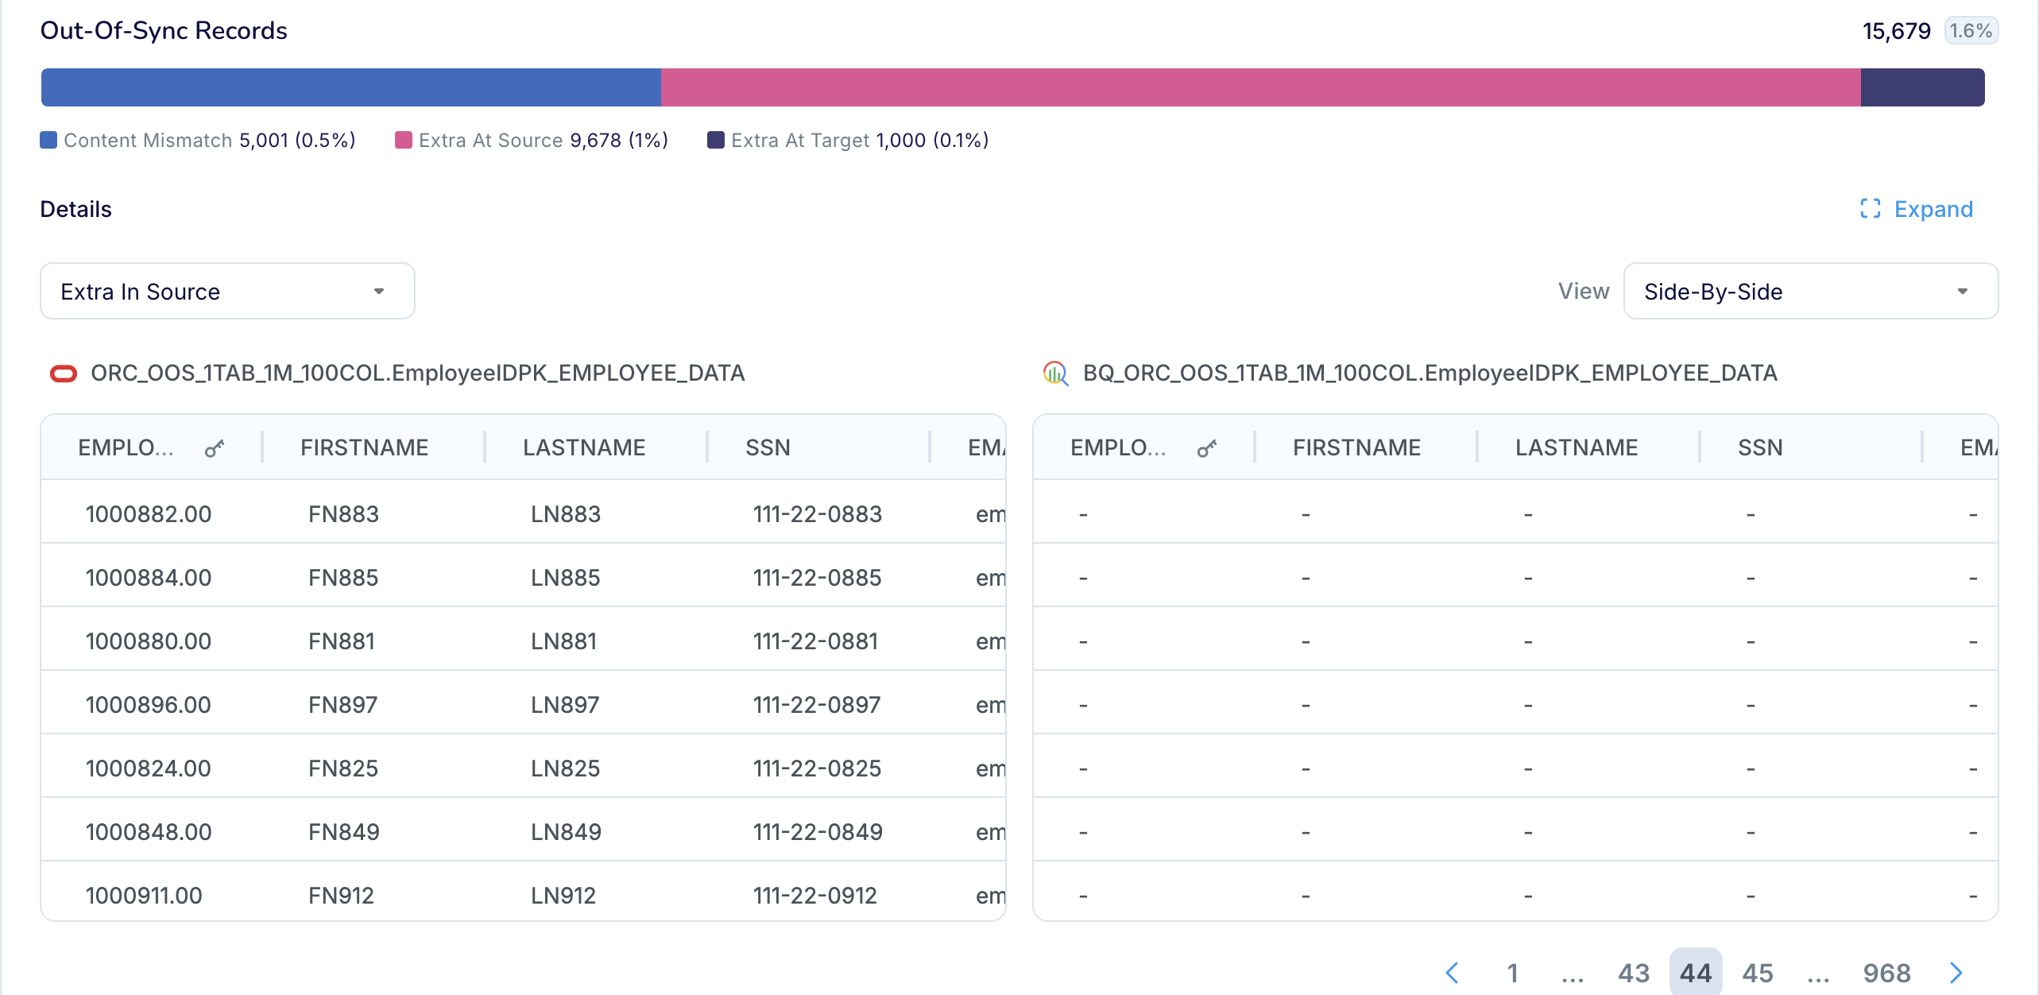Open the Extra In Source dropdown
Screen dimensions: 2039x995
[226, 291]
